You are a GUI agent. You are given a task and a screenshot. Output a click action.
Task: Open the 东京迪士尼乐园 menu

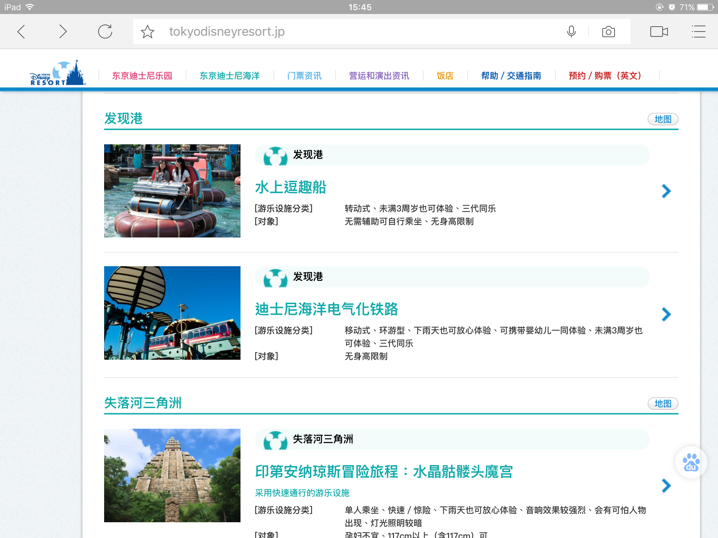(x=142, y=76)
